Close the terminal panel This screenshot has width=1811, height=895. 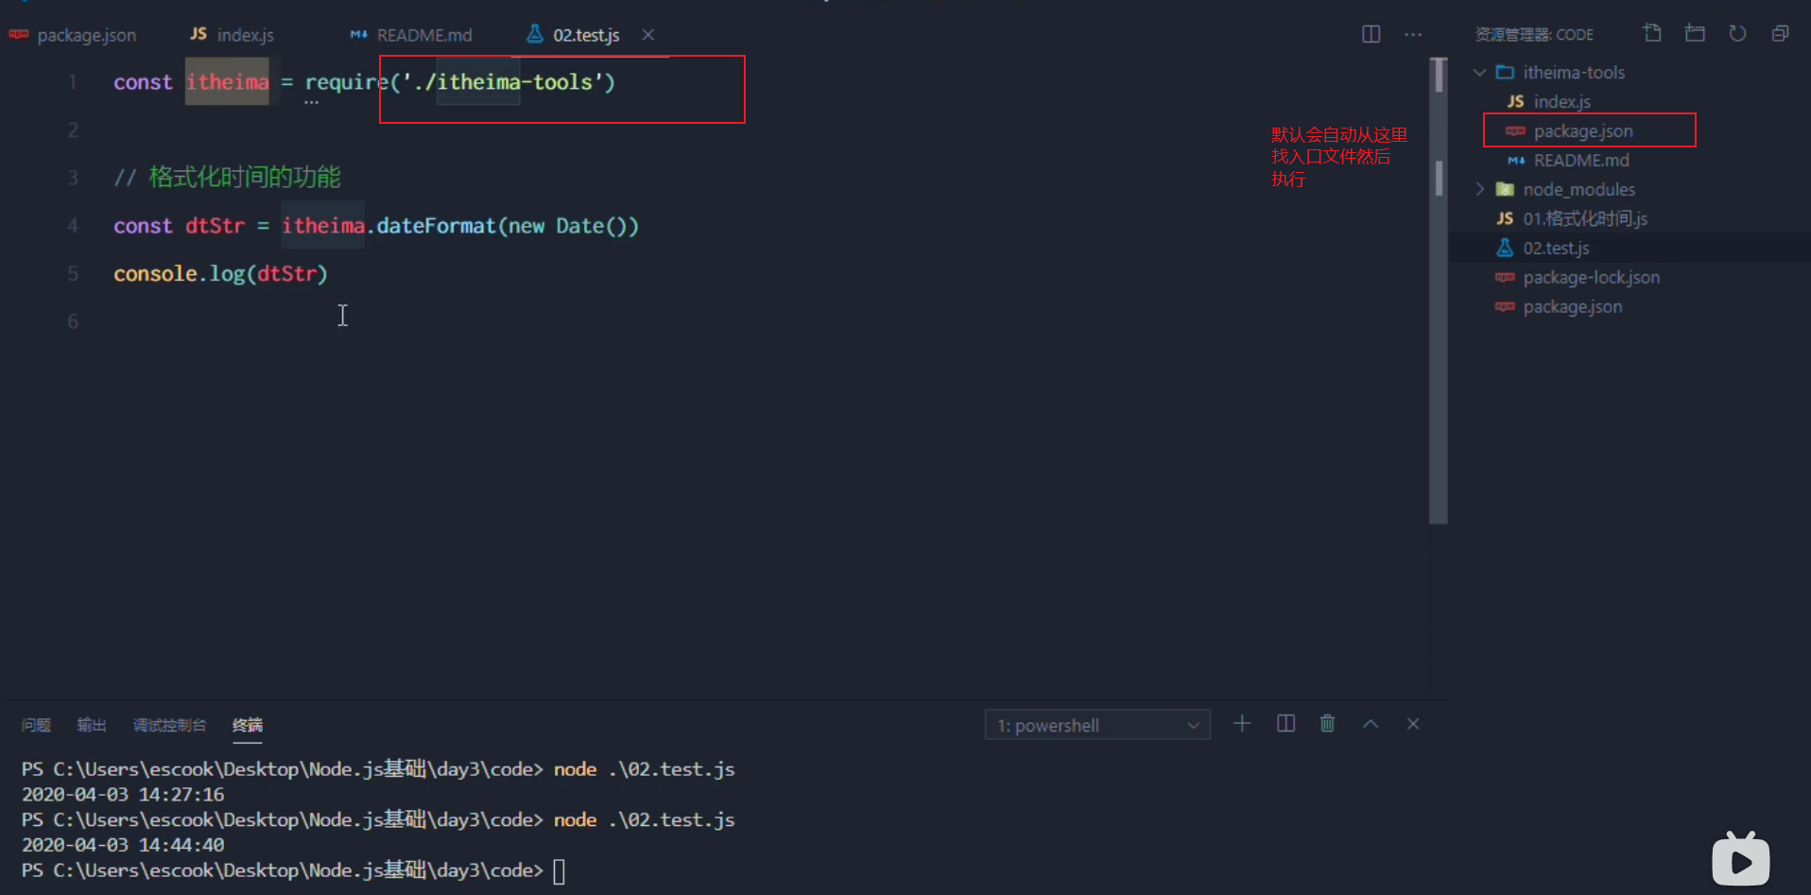pyautogui.click(x=1413, y=724)
